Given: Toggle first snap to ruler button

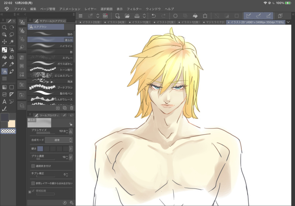Looking at the screenshot, I should coord(248,16).
